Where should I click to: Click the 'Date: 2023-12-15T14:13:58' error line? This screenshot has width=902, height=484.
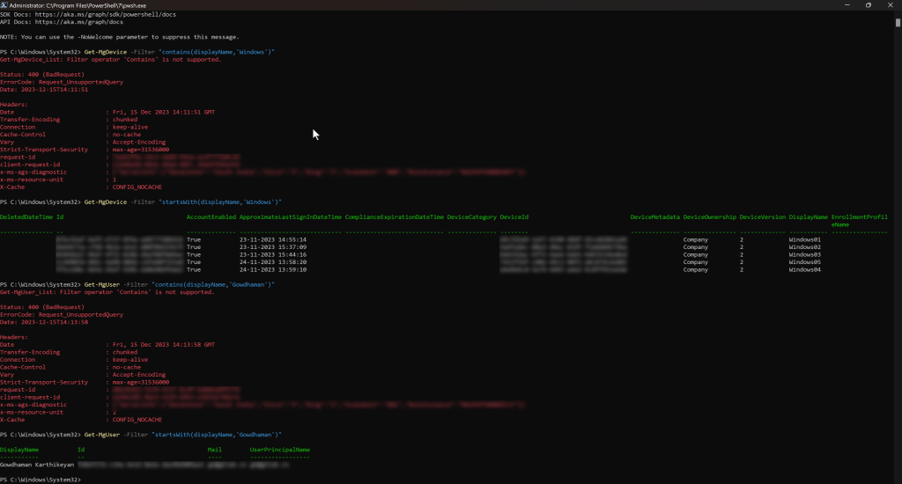[44, 322]
